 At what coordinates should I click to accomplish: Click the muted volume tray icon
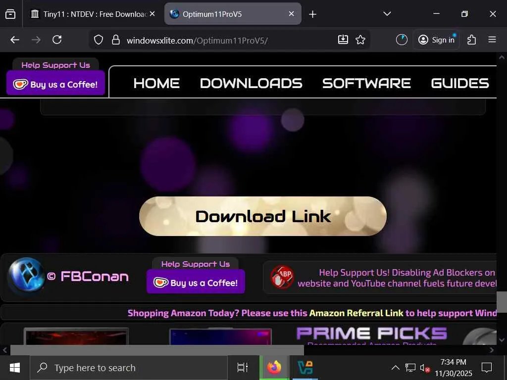(x=425, y=368)
